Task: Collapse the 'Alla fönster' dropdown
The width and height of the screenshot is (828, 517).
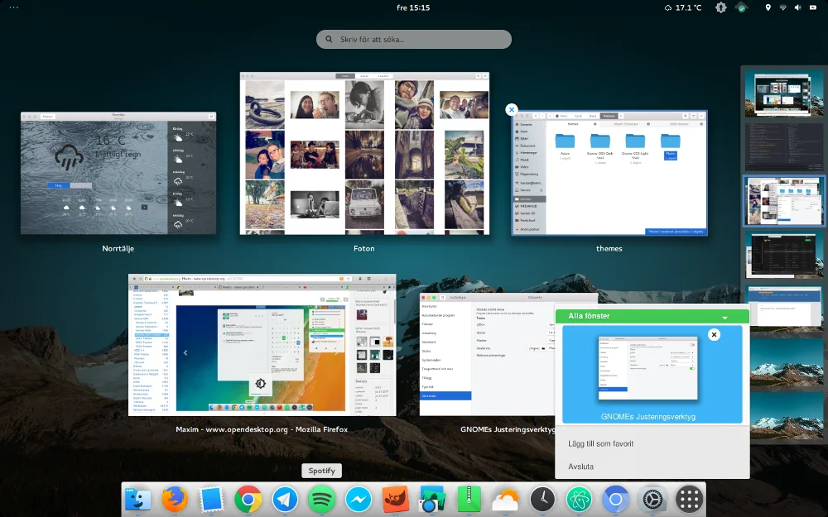Action: [x=724, y=317]
